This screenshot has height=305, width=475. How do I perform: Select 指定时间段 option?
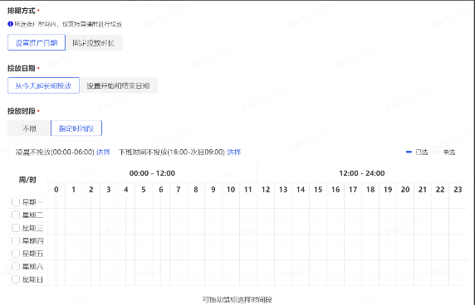pos(76,128)
